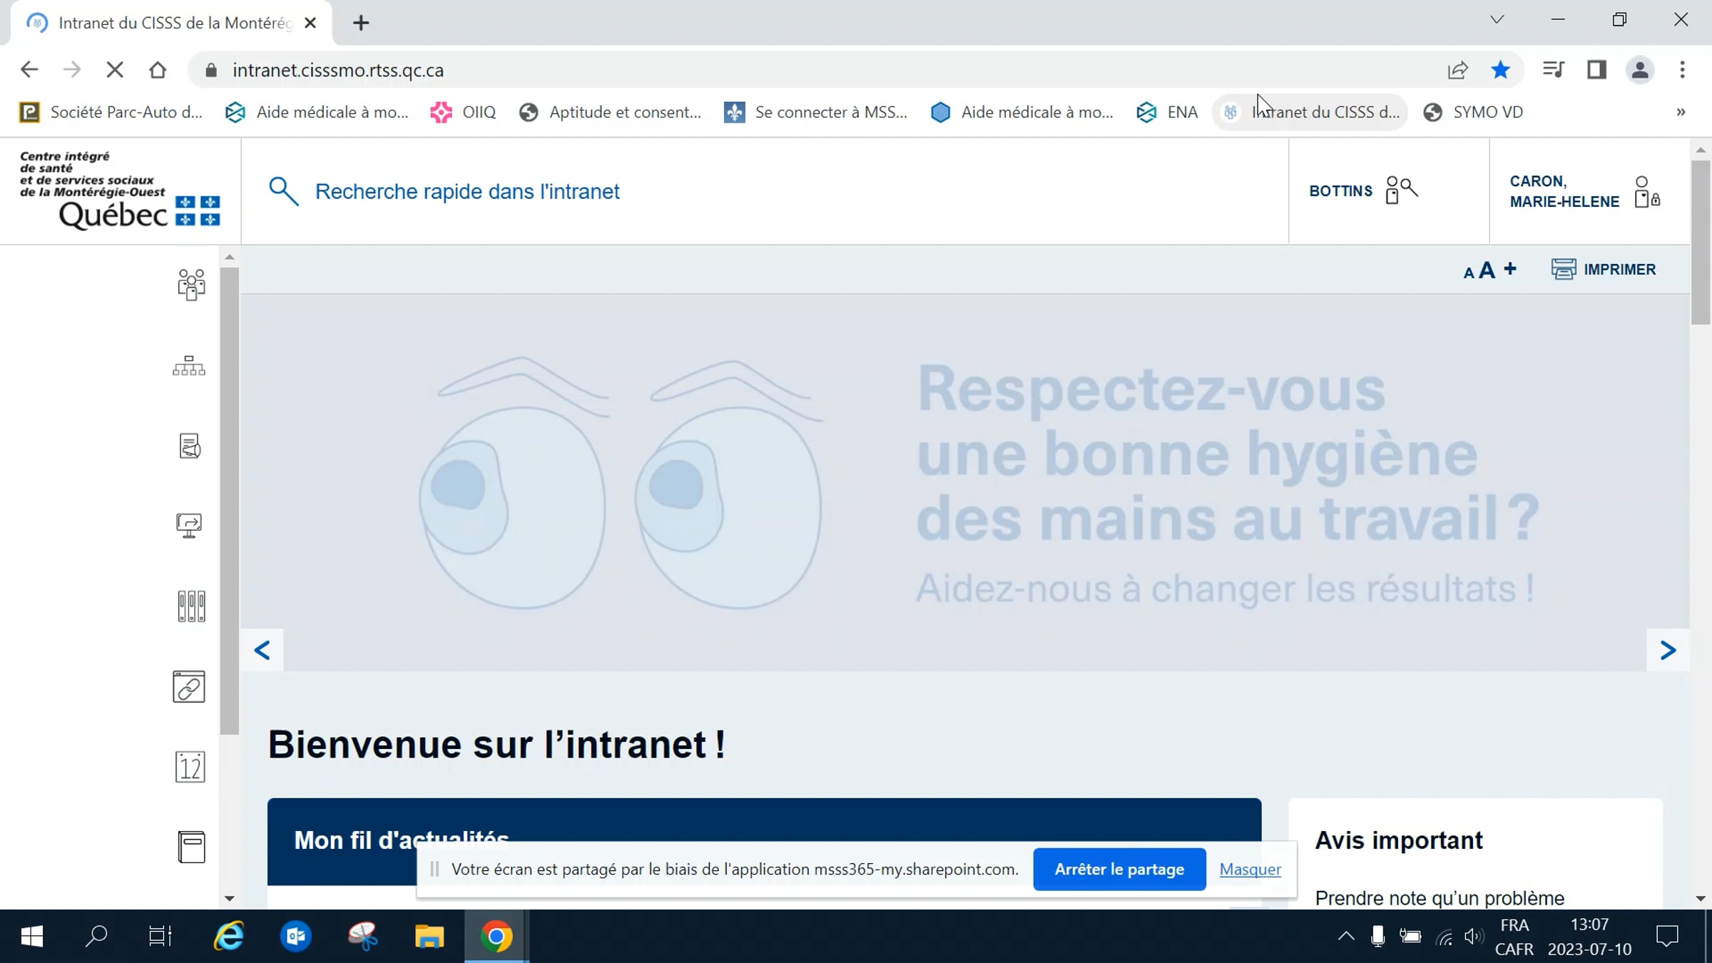Open the binders sidebar icon

point(191,606)
